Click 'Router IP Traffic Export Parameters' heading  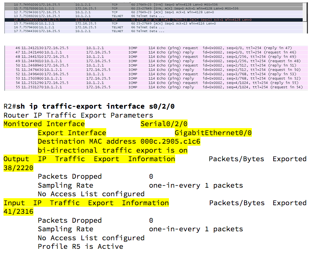coord(78,115)
